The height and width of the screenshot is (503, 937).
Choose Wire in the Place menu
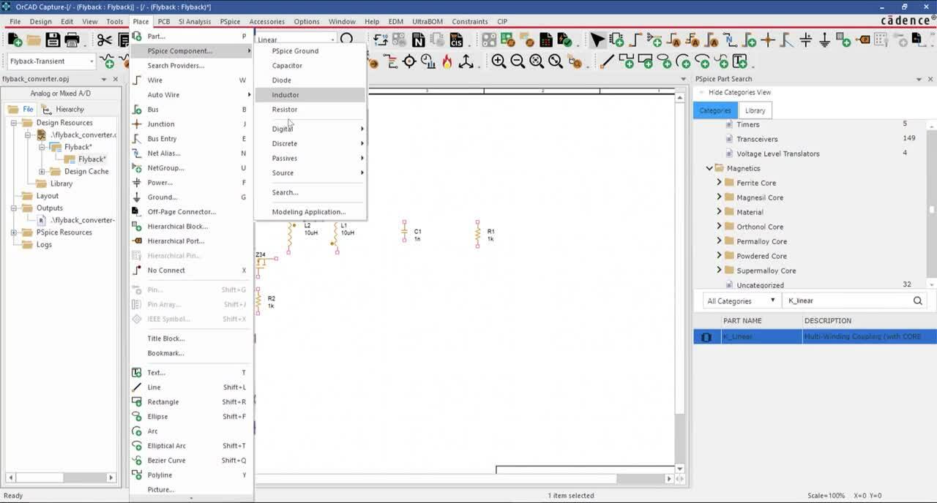191,80
